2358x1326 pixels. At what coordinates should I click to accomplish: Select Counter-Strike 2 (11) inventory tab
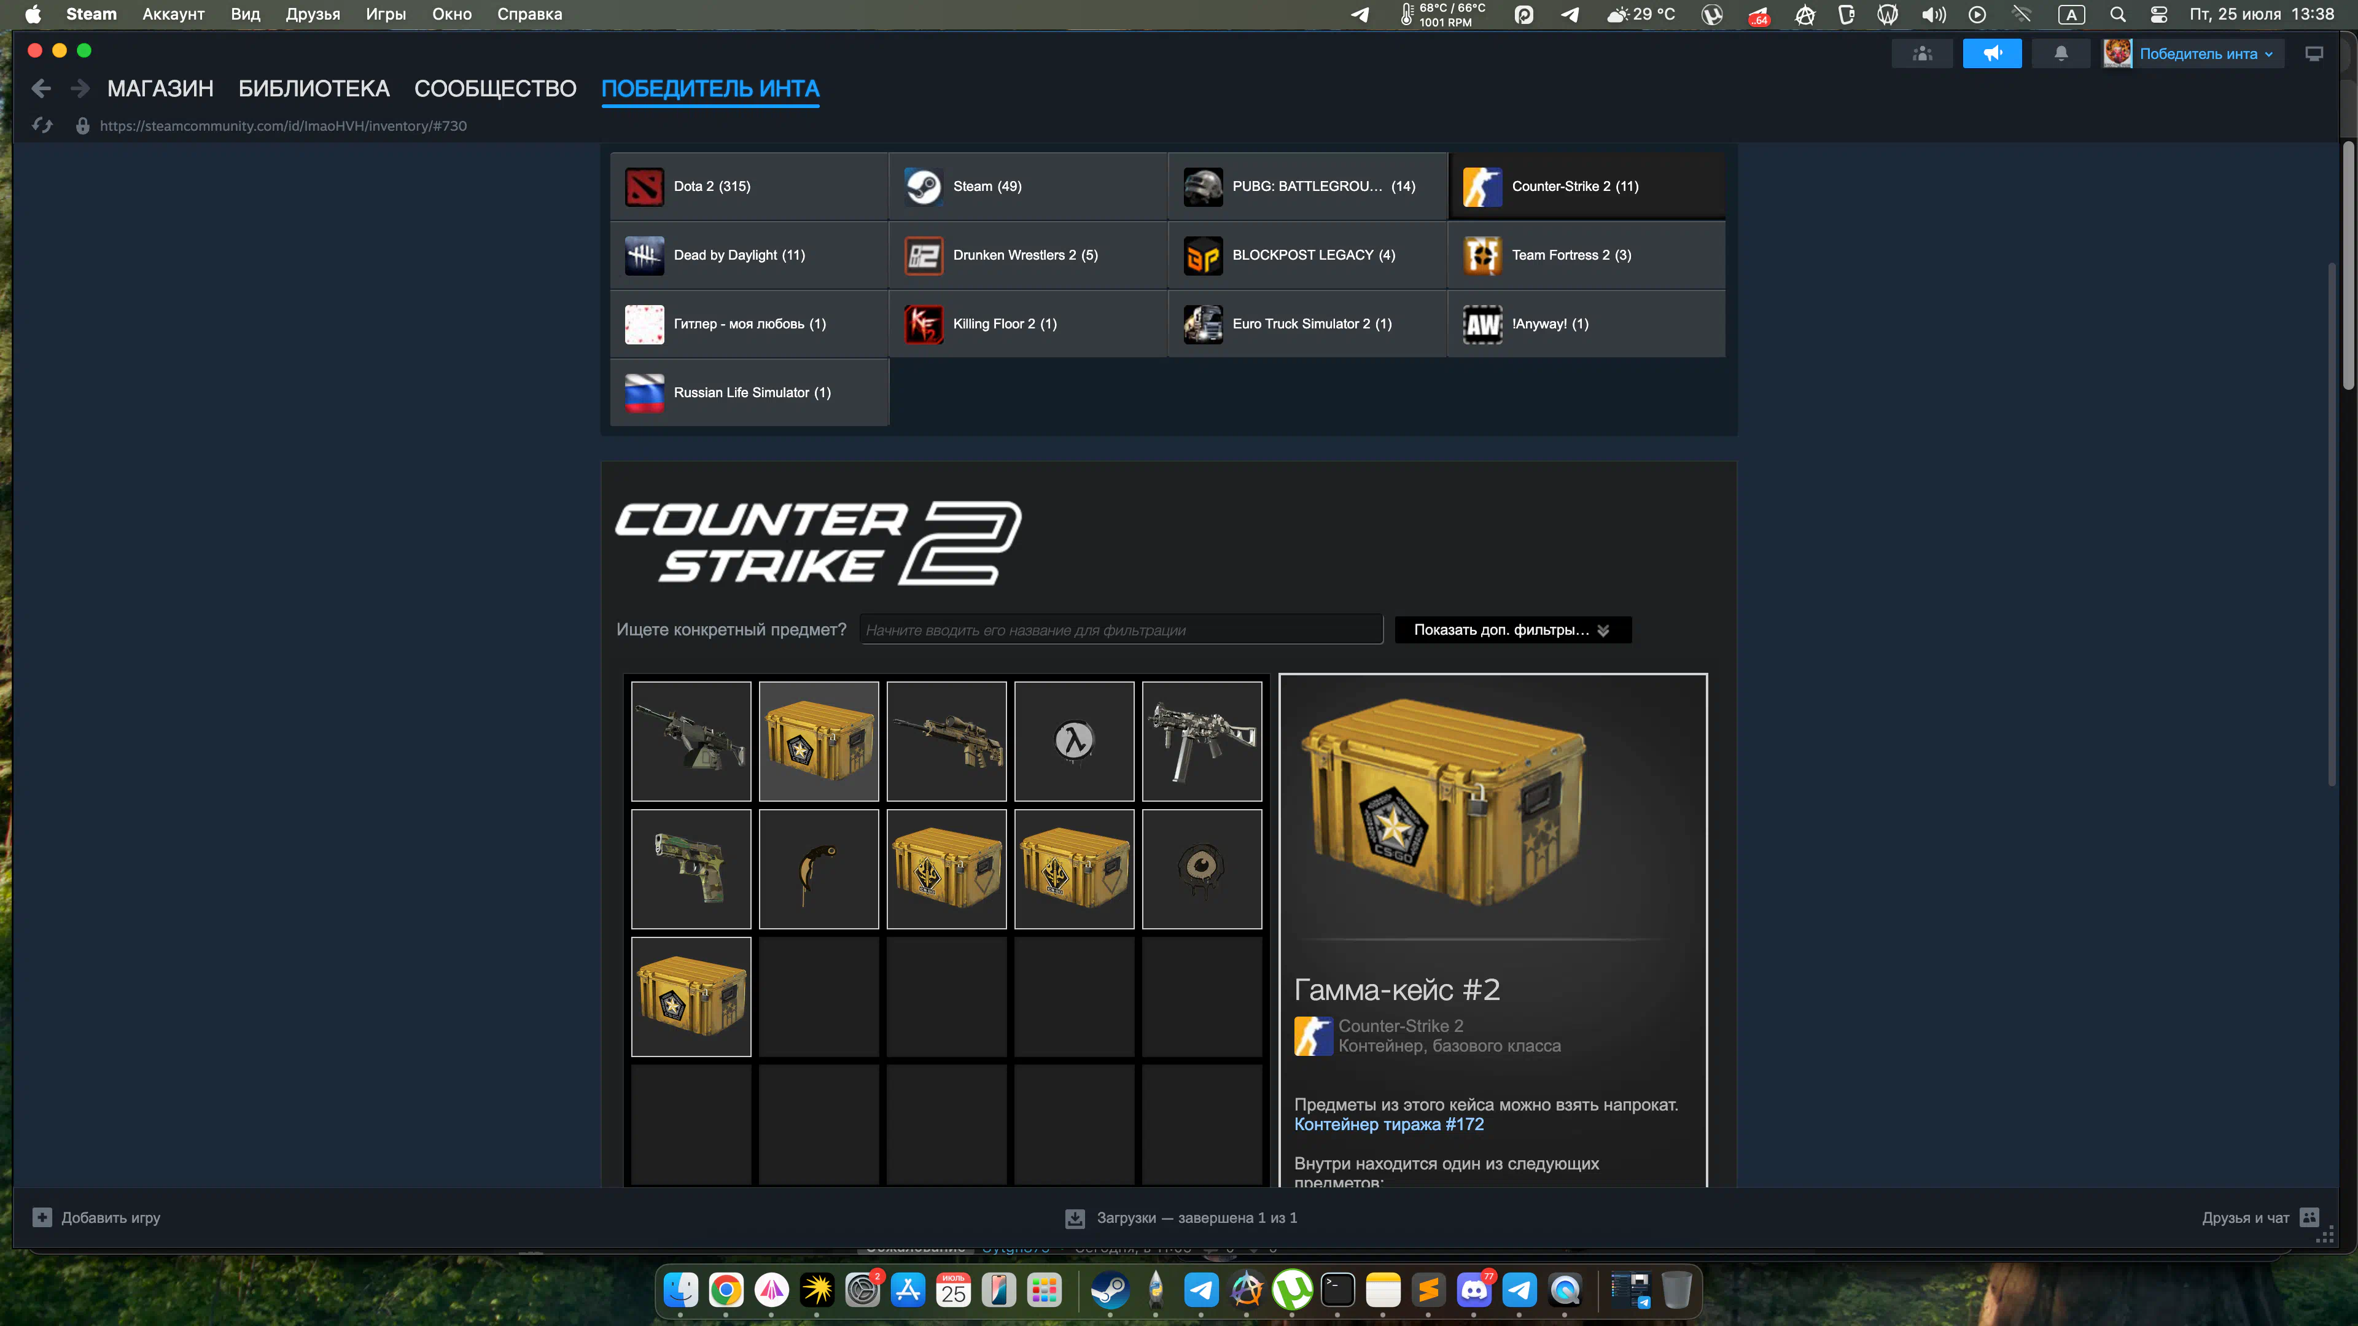1586,187
